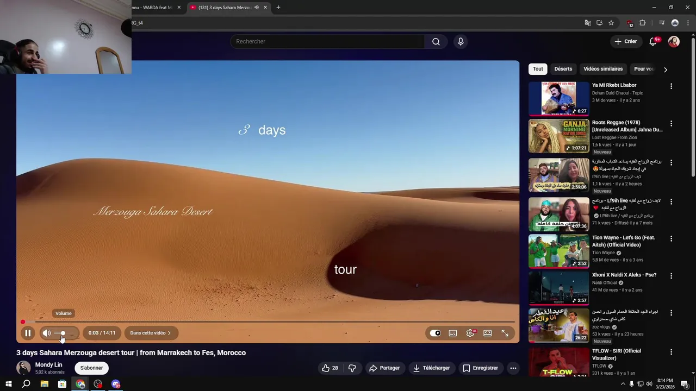Open Tion Wayne - Let's Go video title
696x391 pixels.
624,241
